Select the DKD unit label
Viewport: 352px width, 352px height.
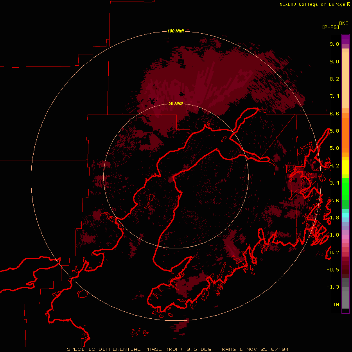coord(344,23)
